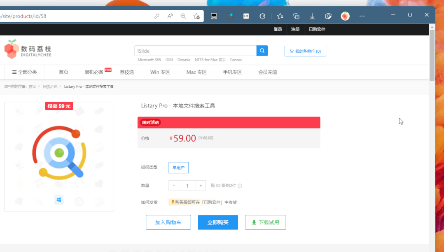Image resolution: width=444 pixels, height=252 pixels.
Task: Open the Collections toolbar icon
Action: pyautogui.click(x=296, y=16)
